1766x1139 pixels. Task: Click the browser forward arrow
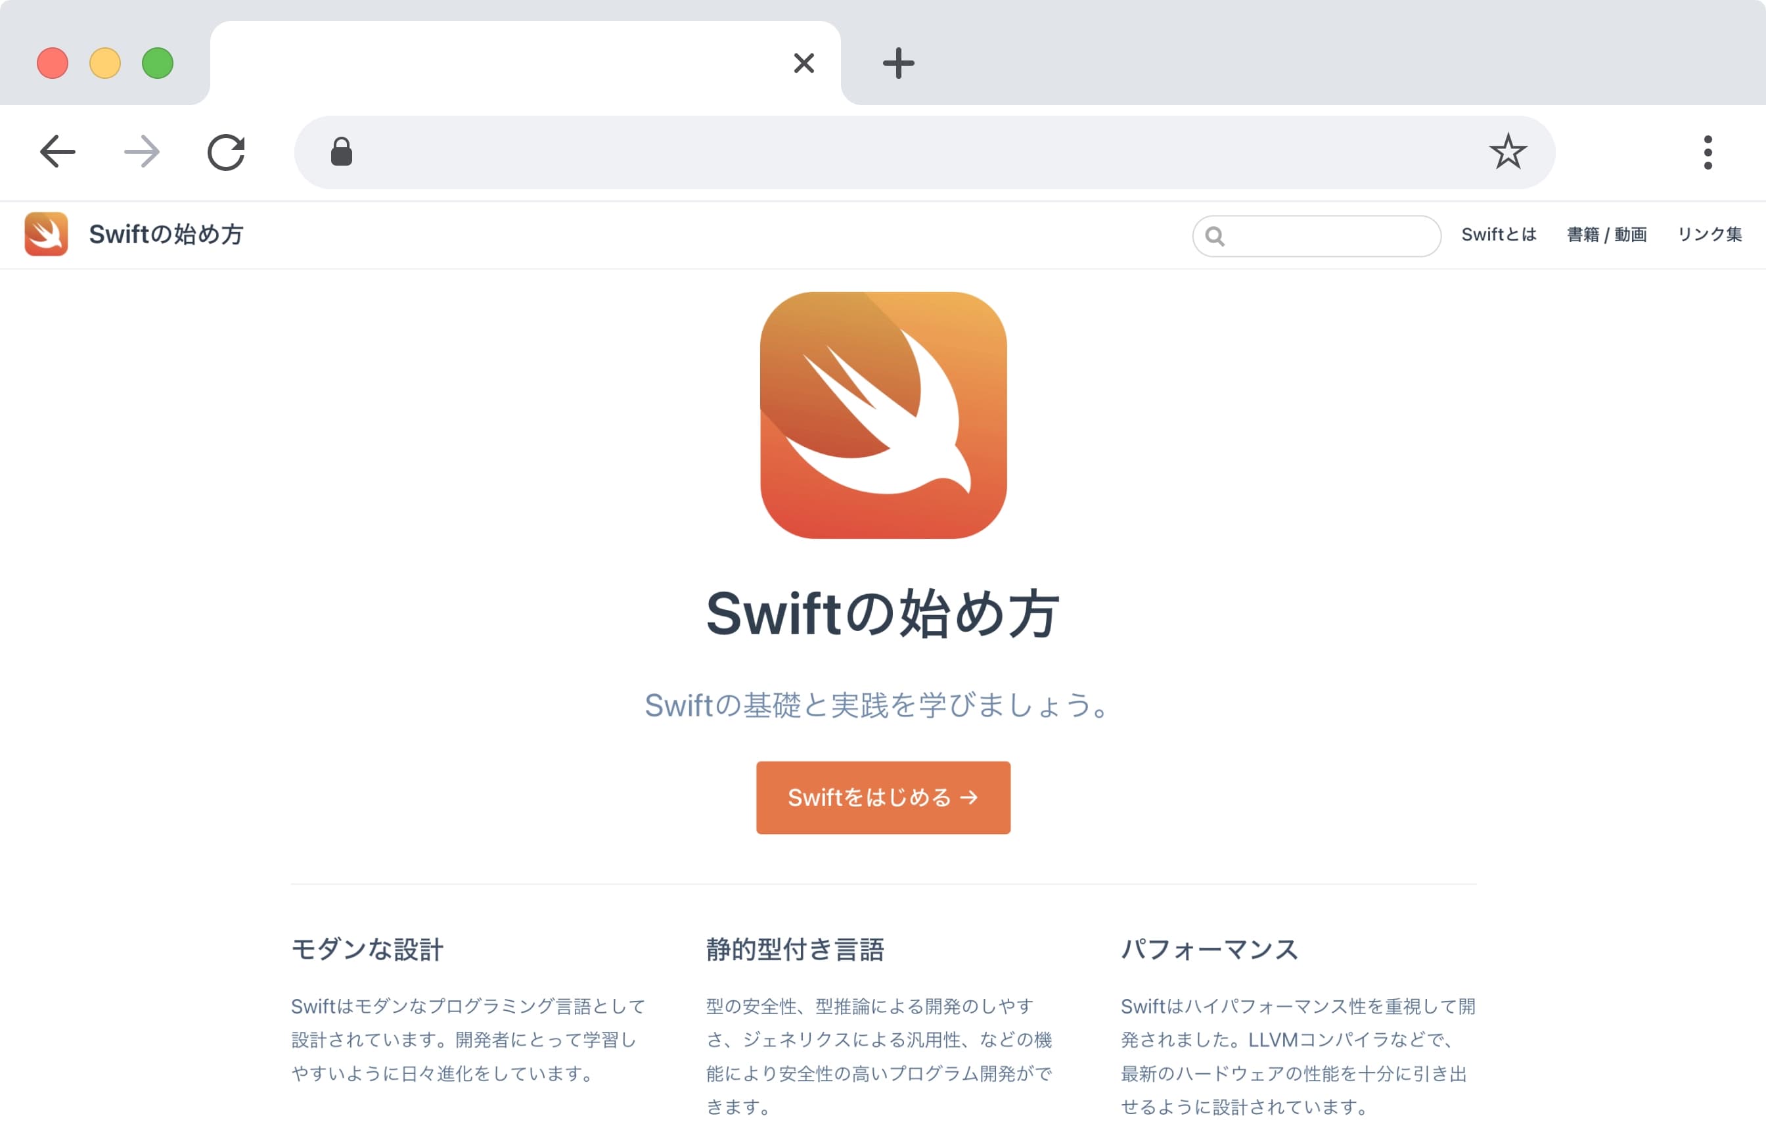click(142, 152)
